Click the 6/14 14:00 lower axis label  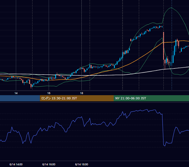click(16, 164)
